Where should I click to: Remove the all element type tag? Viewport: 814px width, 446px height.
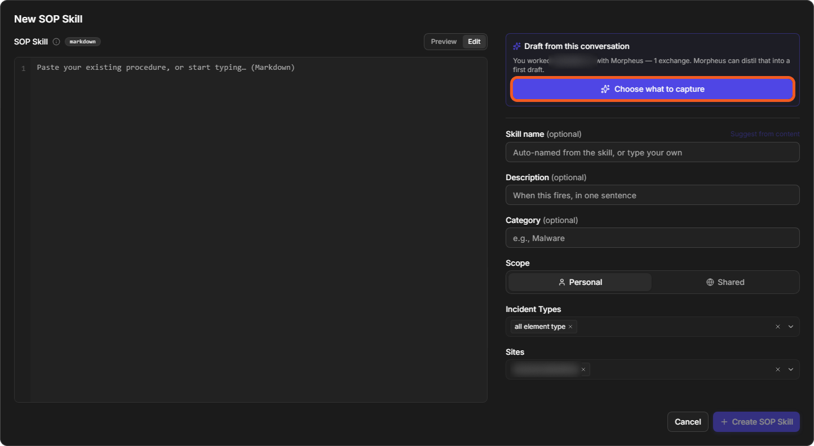click(570, 327)
